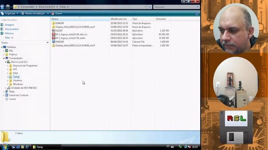Select the 10-2_legacy_vista32-64_wdm installer icon
268x150 pixels.
[54, 38]
